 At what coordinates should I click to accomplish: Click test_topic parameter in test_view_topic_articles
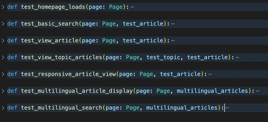[x=163, y=58]
